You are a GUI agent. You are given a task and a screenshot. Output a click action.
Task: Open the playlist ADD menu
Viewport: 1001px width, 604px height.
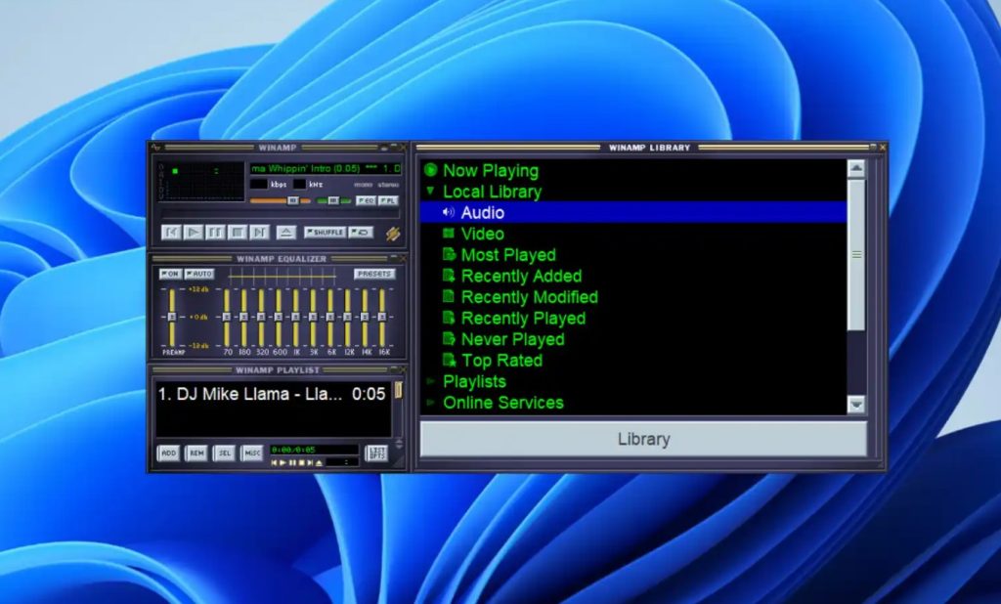(168, 453)
